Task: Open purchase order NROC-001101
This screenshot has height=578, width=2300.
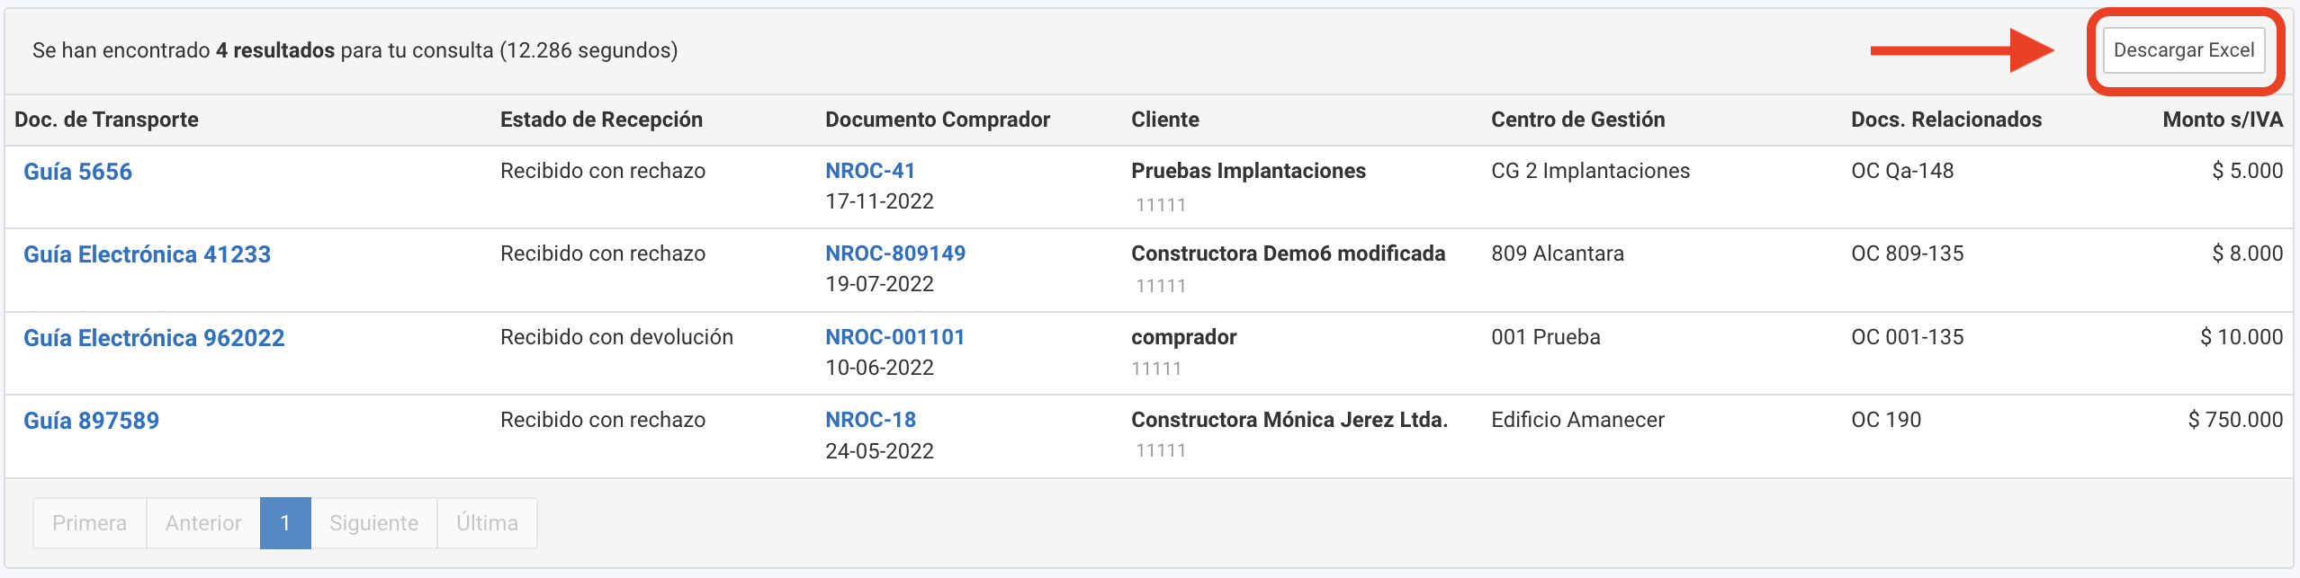Action: coord(895,337)
